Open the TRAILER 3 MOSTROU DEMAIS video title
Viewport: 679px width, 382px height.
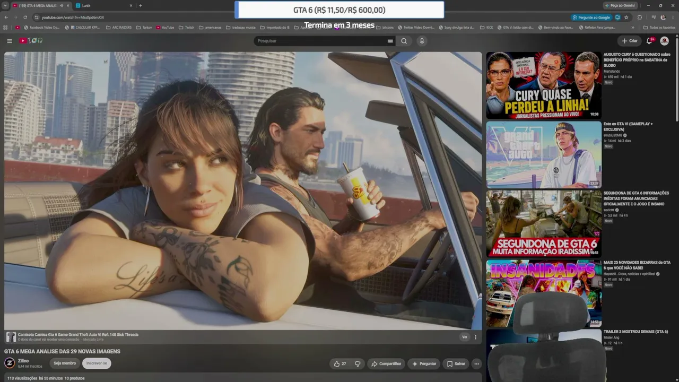[x=636, y=332]
